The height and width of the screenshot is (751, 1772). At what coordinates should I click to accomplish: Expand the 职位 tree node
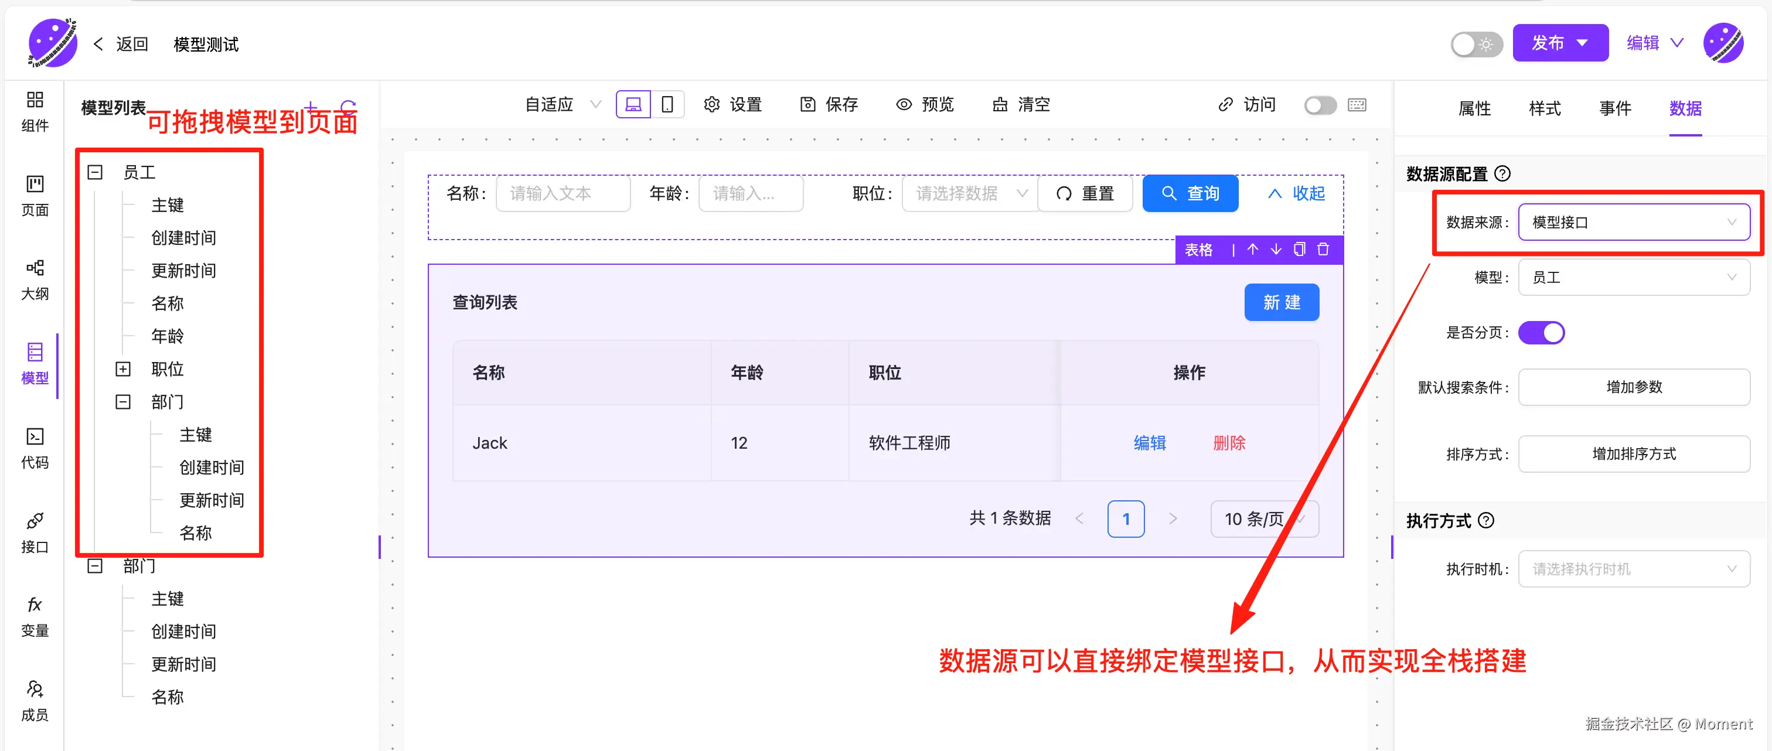(x=123, y=369)
